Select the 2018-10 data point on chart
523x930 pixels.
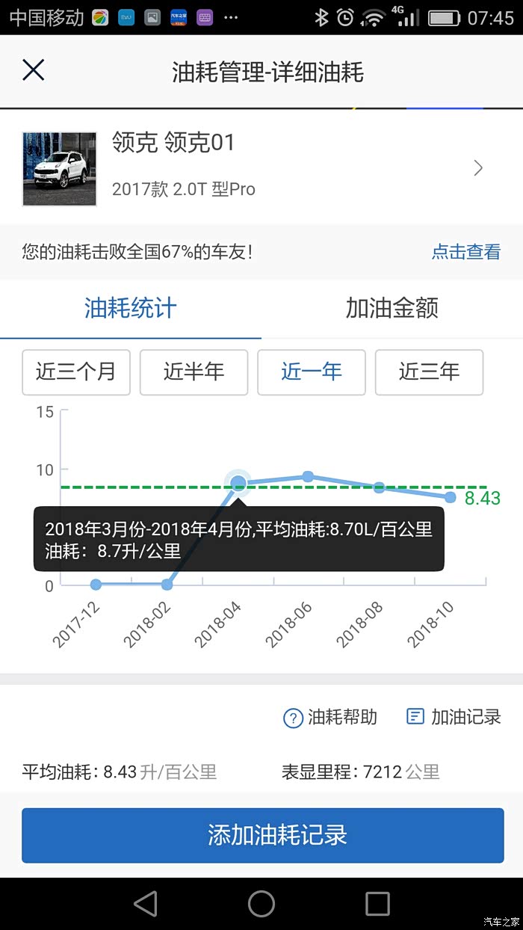[x=451, y=497]
